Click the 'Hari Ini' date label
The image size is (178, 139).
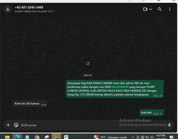click(88, 75)
